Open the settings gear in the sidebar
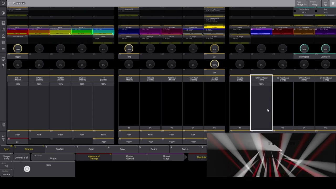The height and width of the screenshot is (189, 336). (3, 13)
